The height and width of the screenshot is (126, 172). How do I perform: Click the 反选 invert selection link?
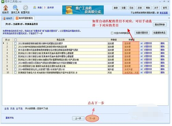click(12, 109)
